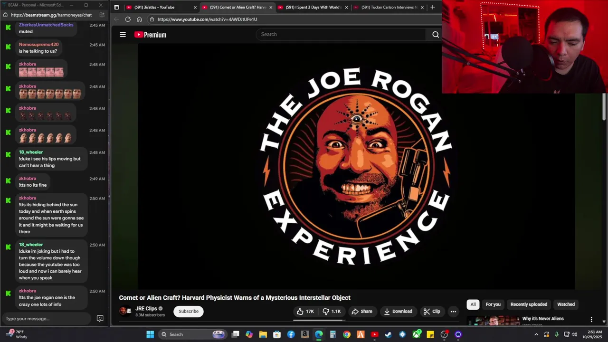
Task: Open File Explorer from the taskbar
Action: point(263,334)
